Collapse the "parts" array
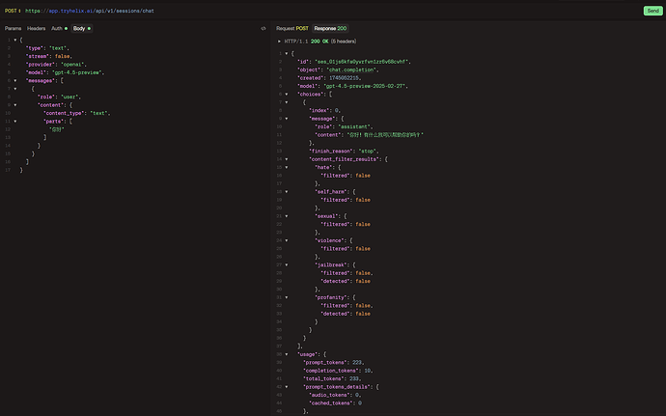This screenshot has width=666, height=416. [15, 121]
